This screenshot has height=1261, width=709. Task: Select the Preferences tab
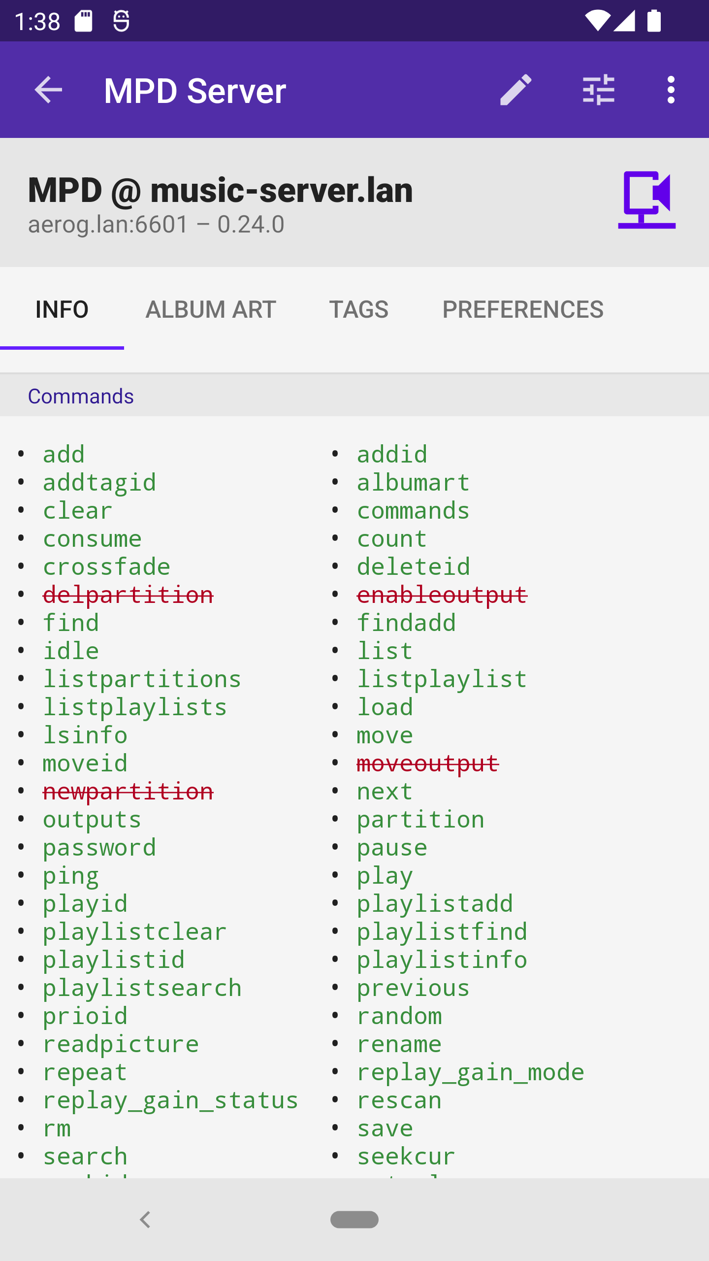pyautogui.click(x=523, y=310)
